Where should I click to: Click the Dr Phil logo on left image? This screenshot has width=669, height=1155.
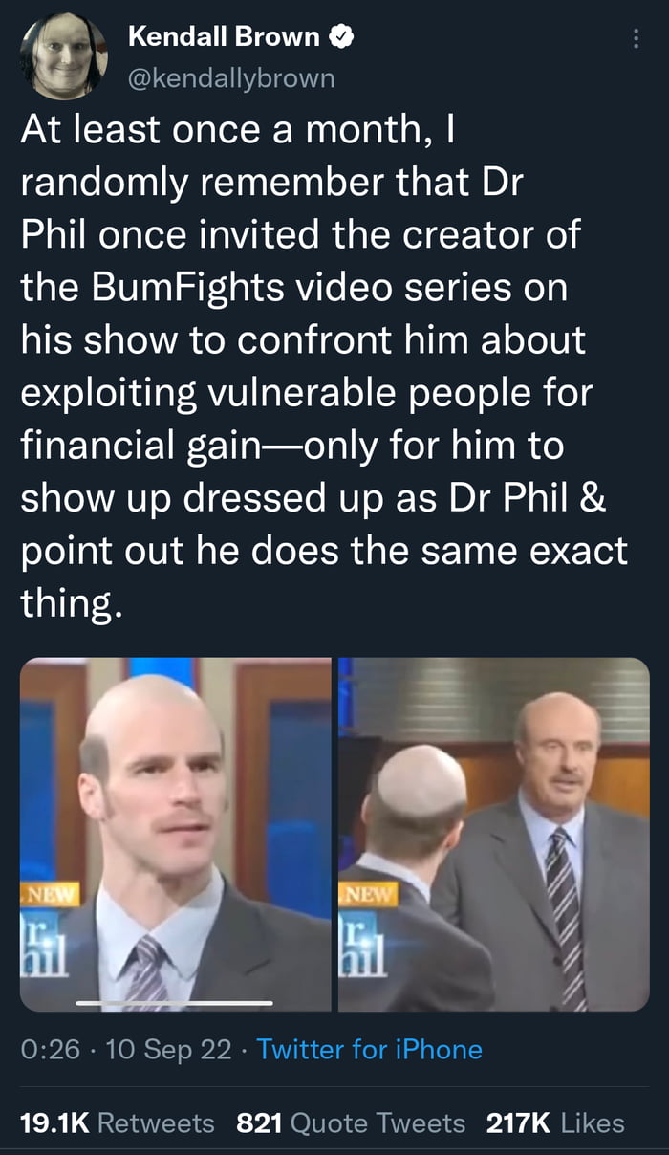[43, 944]
